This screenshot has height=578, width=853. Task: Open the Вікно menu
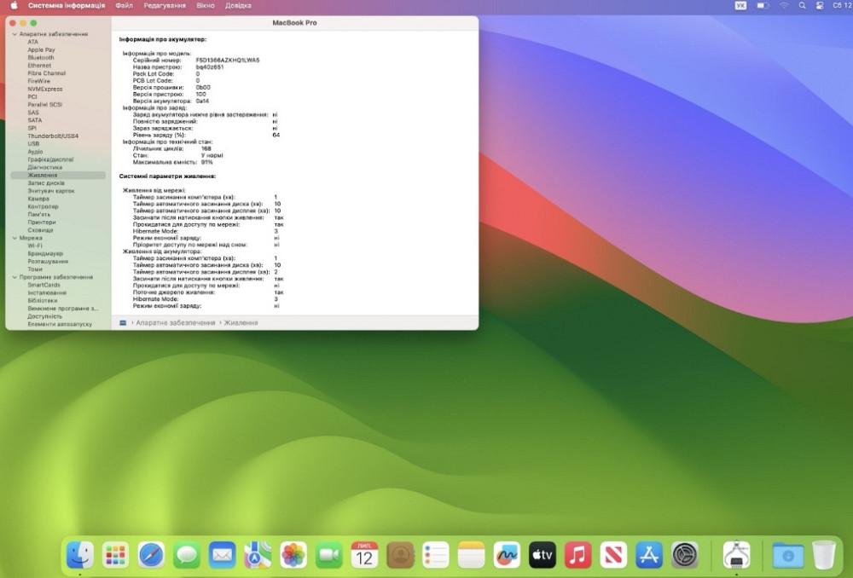205,5
